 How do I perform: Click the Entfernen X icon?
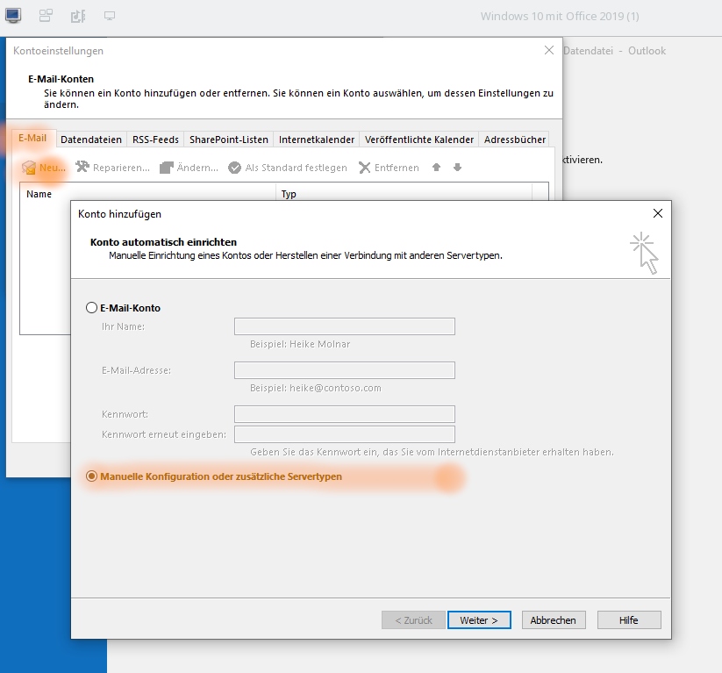click(x=365, y=168)
